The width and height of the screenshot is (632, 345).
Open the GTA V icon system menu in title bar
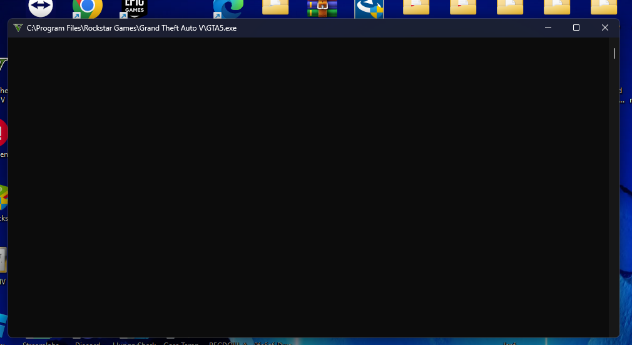(x=18, y=27)
